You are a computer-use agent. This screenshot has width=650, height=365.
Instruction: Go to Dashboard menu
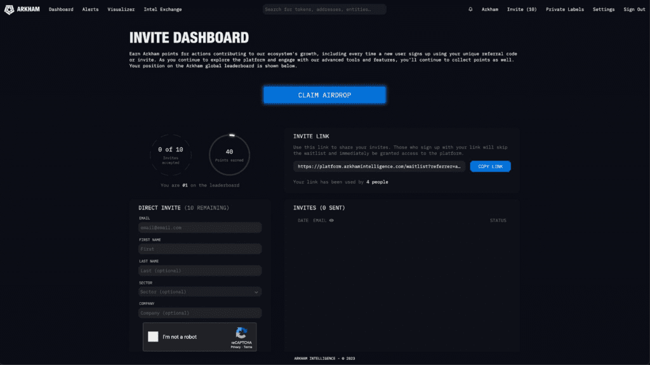pyautogui.click(x=61, y=9)
